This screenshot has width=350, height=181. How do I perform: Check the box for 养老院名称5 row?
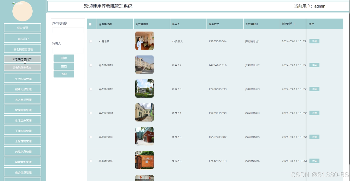[91, 137]
